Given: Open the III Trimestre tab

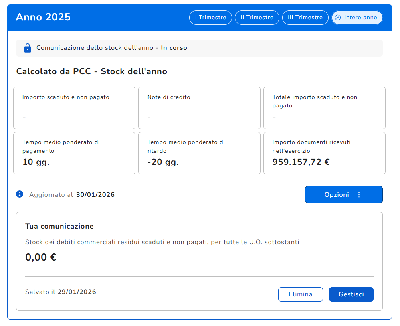Looking at the screenshot, I should [305, 18].
